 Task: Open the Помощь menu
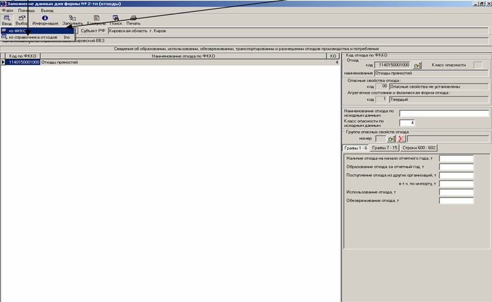[26, 10]
